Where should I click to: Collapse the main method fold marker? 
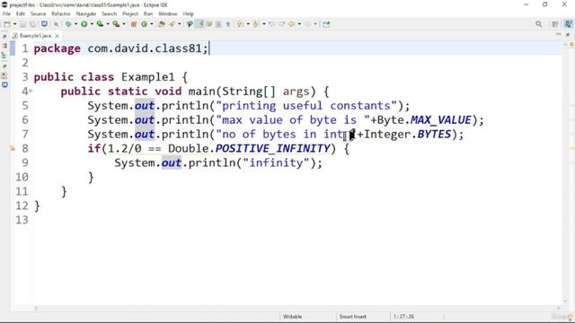pos(31,91)
